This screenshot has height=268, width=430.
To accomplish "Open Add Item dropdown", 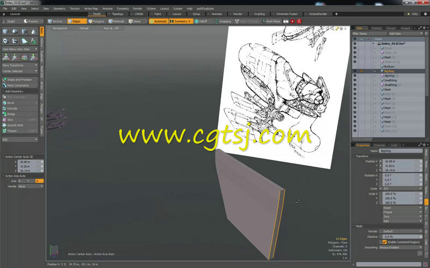I will (x=406, y=33).
